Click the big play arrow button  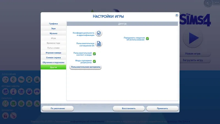coord(193,38)
